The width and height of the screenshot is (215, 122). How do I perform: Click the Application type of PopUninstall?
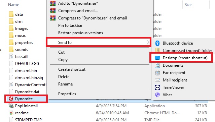coord(154,106)
